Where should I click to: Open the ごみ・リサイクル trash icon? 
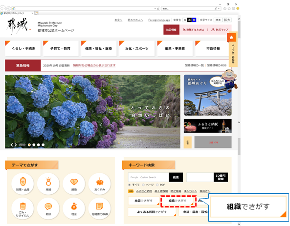(22, 208)
